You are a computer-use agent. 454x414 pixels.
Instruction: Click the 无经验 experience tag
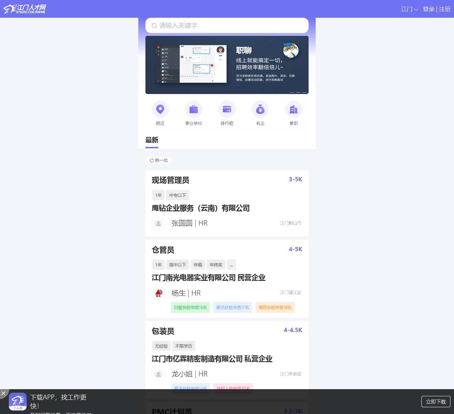click(x=161, y=346)
